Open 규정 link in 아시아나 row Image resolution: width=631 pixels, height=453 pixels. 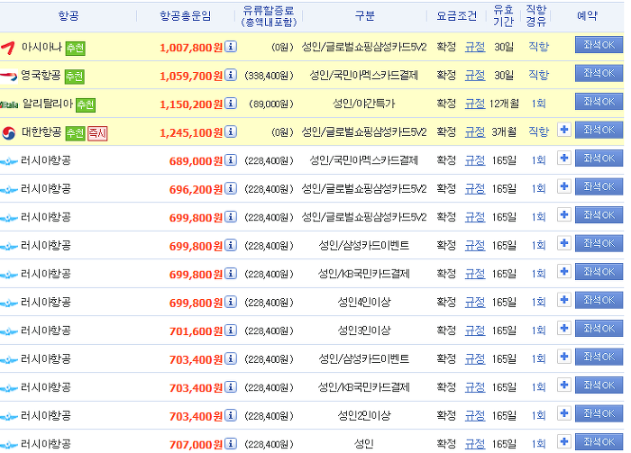[x=475, y=47]
